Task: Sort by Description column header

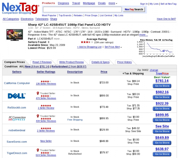Action: [75, 72]
